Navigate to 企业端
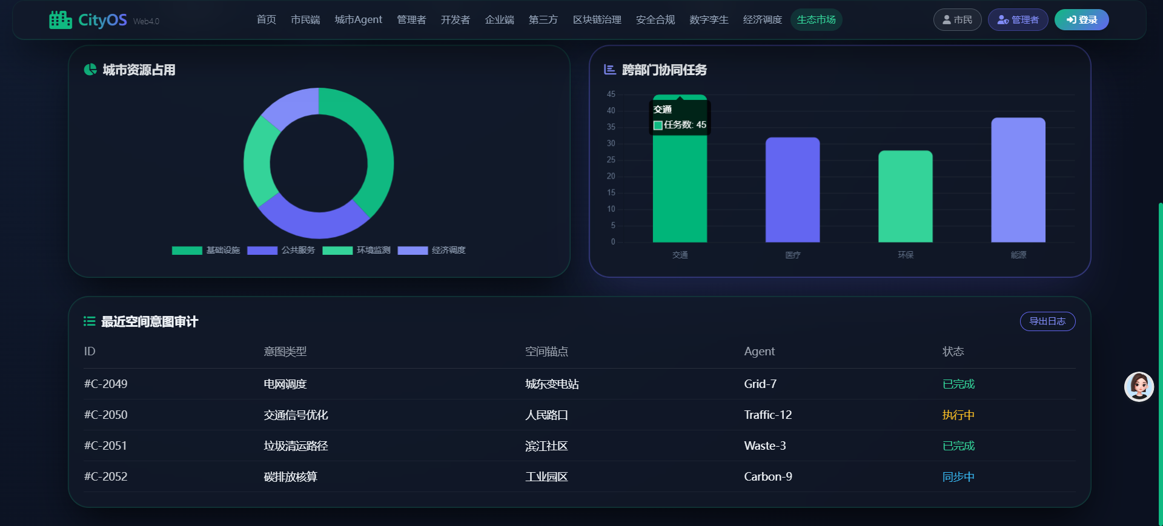Image resolution: width=1163 pixels, height=526 pixels. pyautogui.click(x=500, y=20)
